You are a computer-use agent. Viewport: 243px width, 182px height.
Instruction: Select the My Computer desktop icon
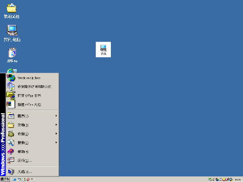coord(12,33)
